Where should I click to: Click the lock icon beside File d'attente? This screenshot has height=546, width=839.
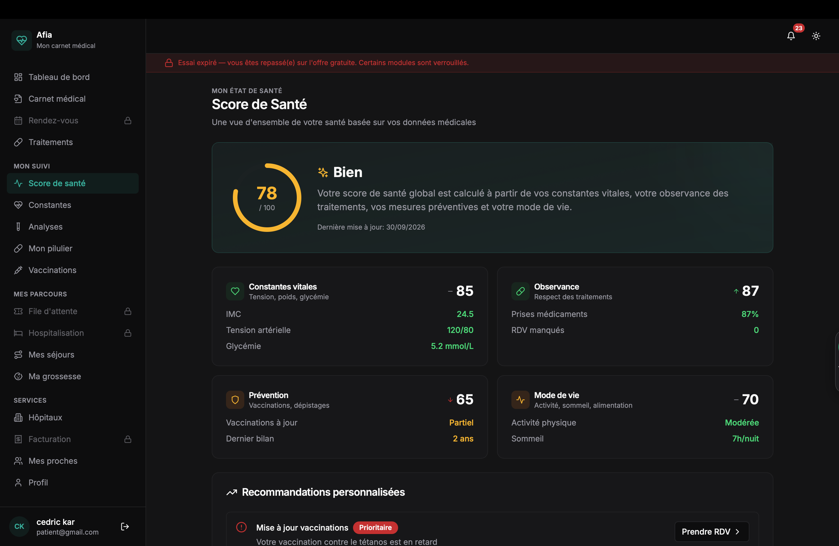[128, 312]
